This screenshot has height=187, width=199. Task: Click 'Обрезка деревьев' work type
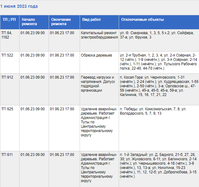(x=96, y=55)
